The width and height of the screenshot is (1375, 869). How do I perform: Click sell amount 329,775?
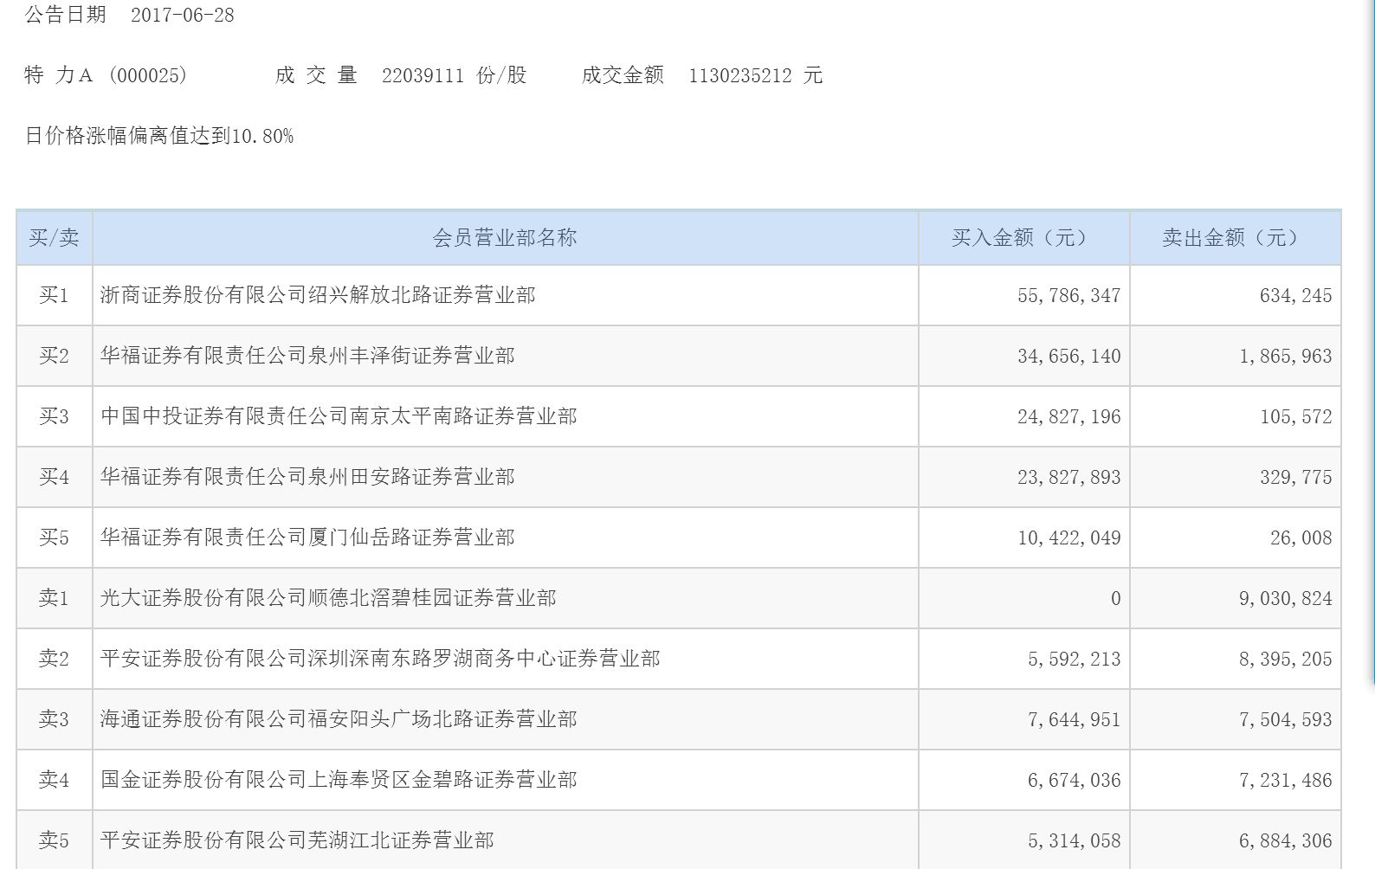coord(1296,478)
